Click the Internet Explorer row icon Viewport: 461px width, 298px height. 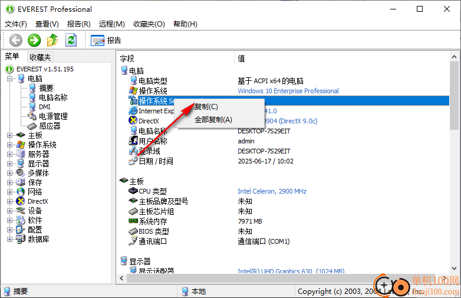[x=133, y=111]
